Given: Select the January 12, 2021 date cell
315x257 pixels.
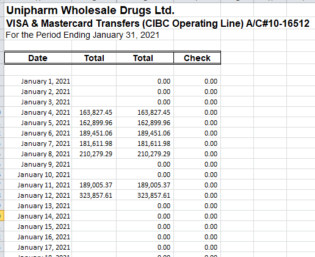Looking at the screenshot, I should 38,195.
